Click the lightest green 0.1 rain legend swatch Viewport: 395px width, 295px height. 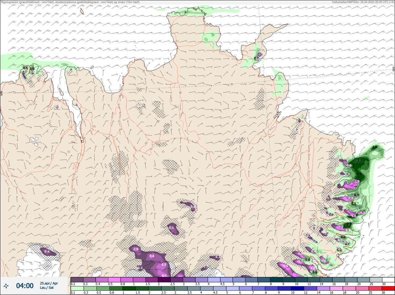[x=77, y=289]
